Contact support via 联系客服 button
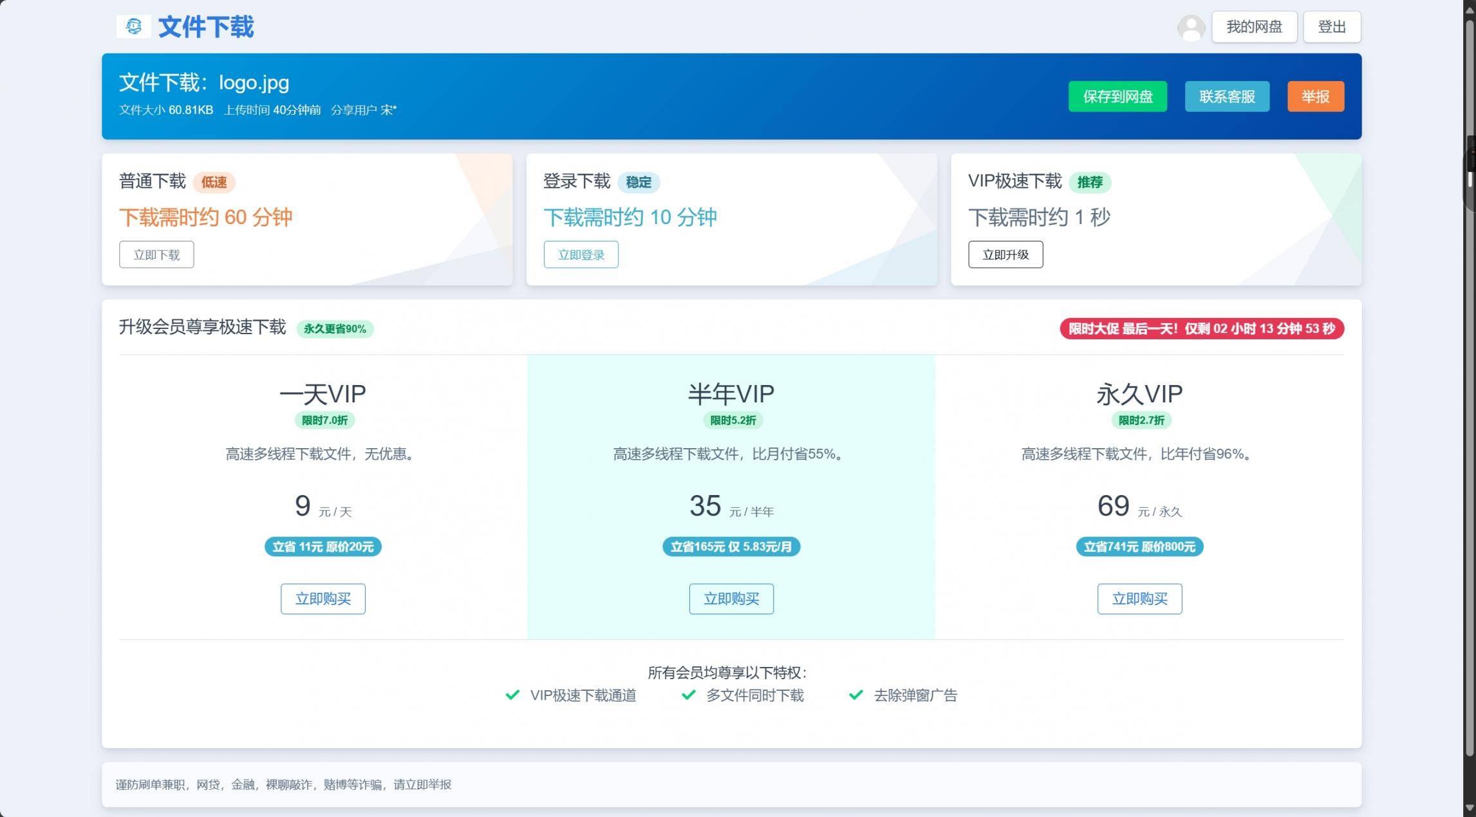 click(1226, 97)
